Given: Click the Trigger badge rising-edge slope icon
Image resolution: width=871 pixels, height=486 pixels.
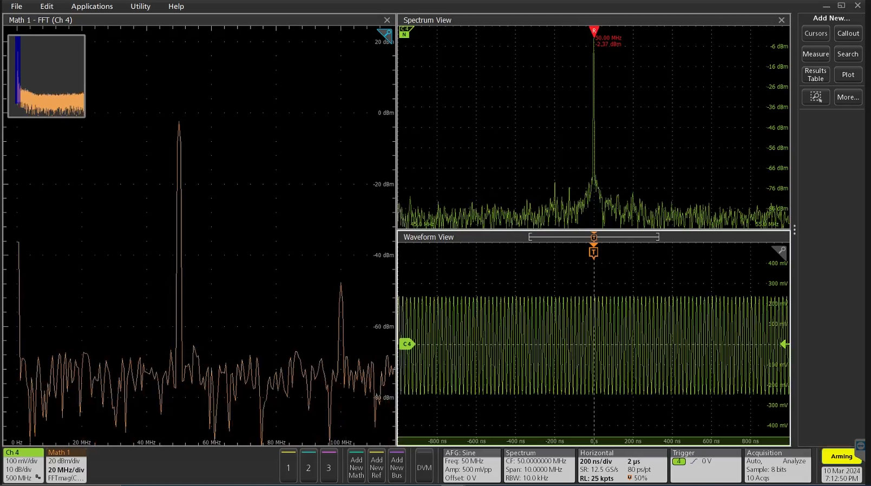Looking at the screenshot, I should pyautogui.click(x=694, y=461).
